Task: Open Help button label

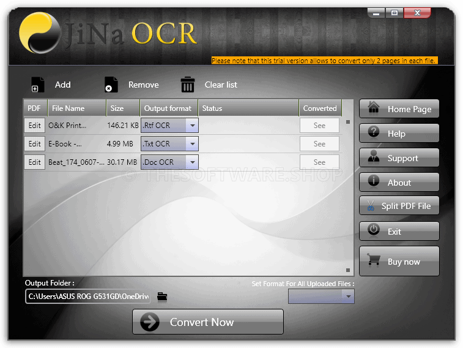Action: pos(396,134)
